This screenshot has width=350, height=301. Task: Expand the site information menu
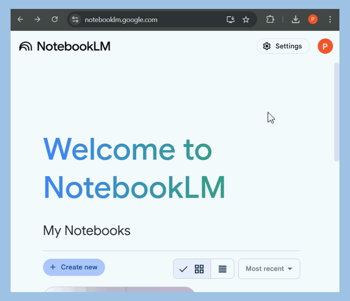[x=75, y=19]
